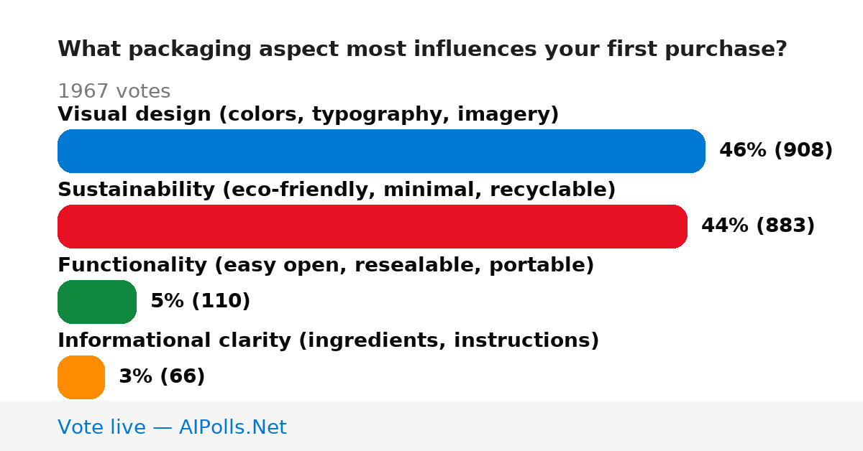This screenshot has width=863, height=451.
Task: Select the Informational clarity option label
Action: (328, 340)
